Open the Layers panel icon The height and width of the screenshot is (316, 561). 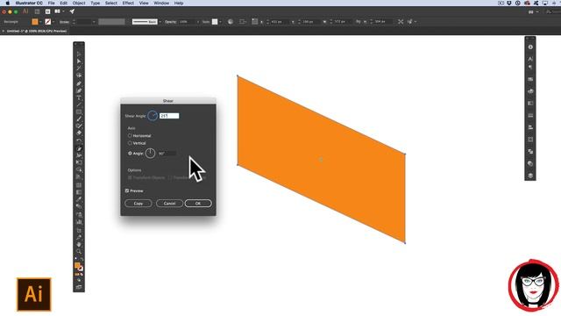tap(530, 176)
